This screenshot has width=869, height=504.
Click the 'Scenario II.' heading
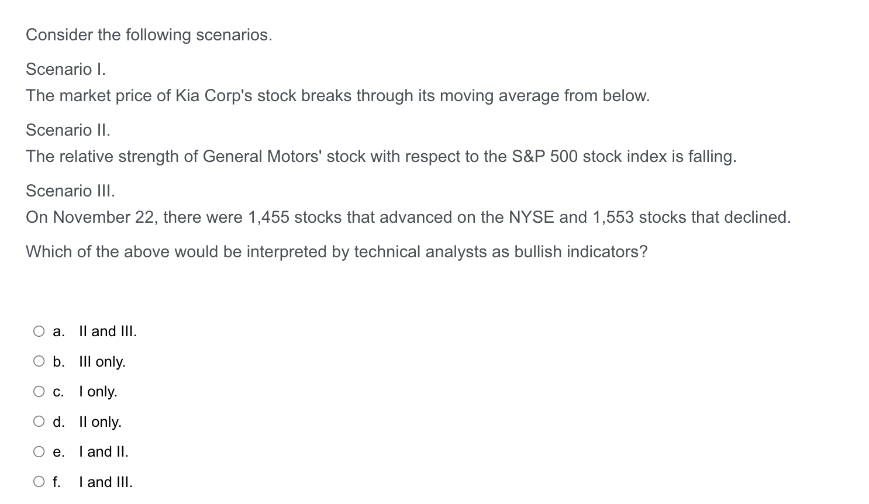click(68, 130)
